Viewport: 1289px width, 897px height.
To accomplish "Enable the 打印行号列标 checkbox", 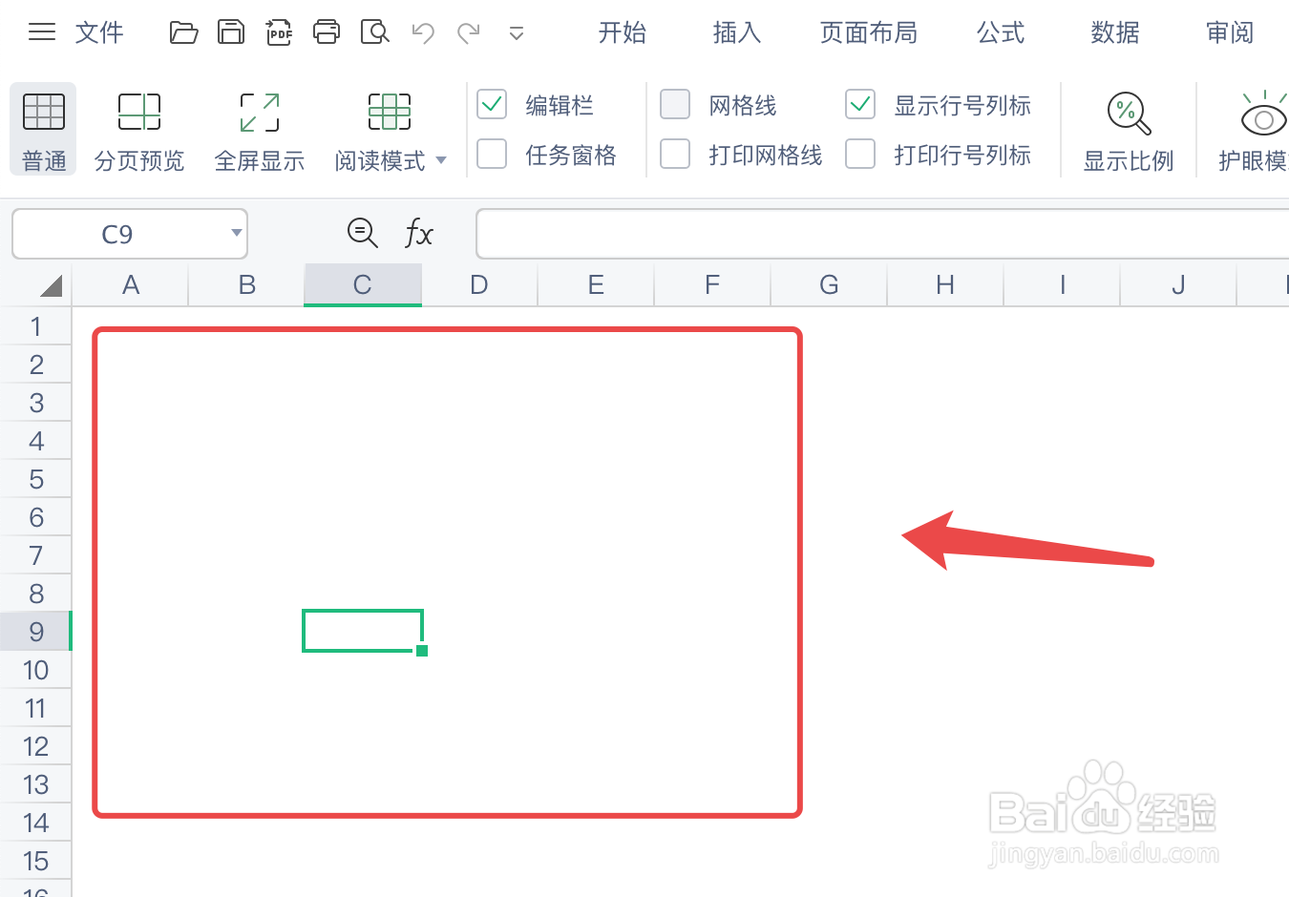I will pyautogui.click(x=860, y=154).
